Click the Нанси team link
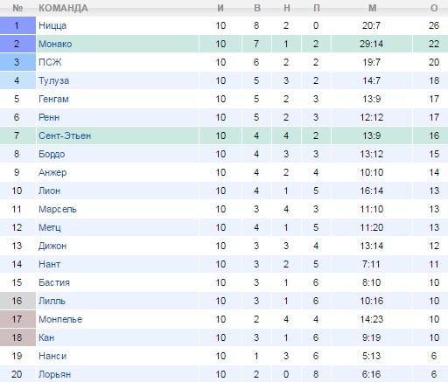The width and height of the screenshot is (448, 382). pos(52,356)
